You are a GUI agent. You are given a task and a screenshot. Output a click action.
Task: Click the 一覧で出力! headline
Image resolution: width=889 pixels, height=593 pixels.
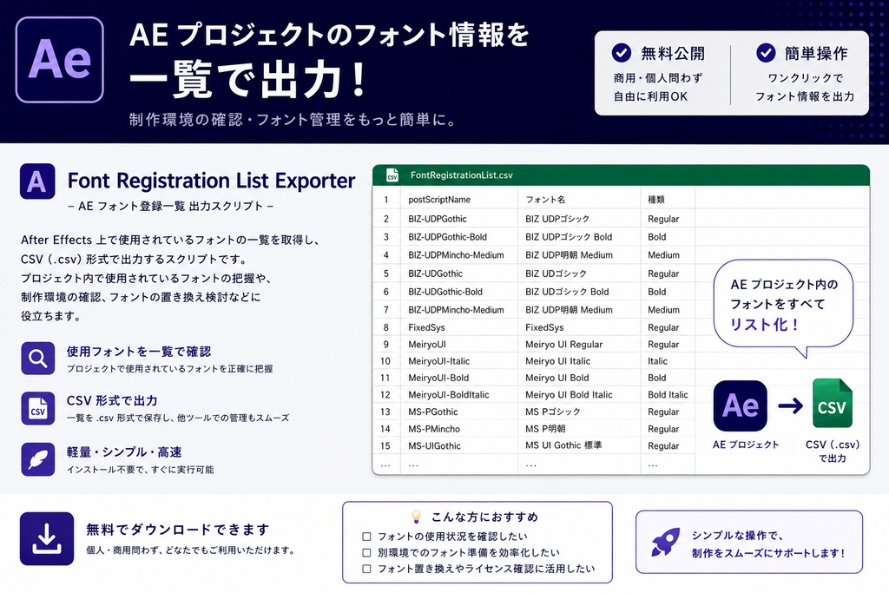pos(248,81)
